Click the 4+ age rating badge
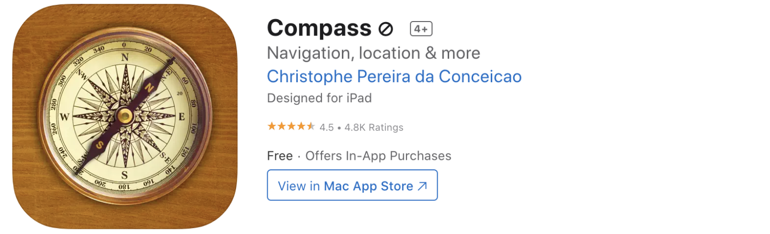 click(421, 29)
